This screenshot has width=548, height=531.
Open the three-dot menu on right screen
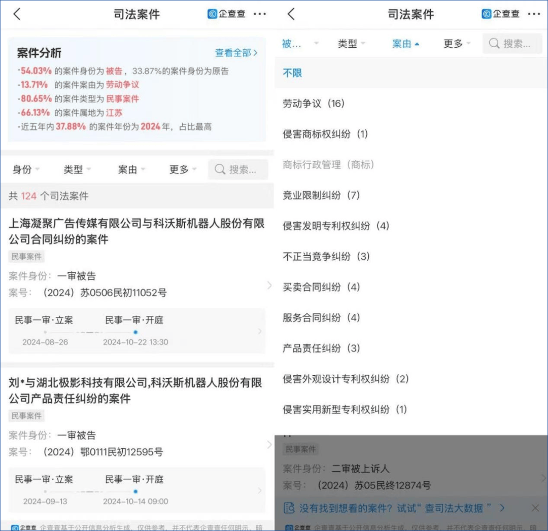pyautogui.click(x=534, y=14)
